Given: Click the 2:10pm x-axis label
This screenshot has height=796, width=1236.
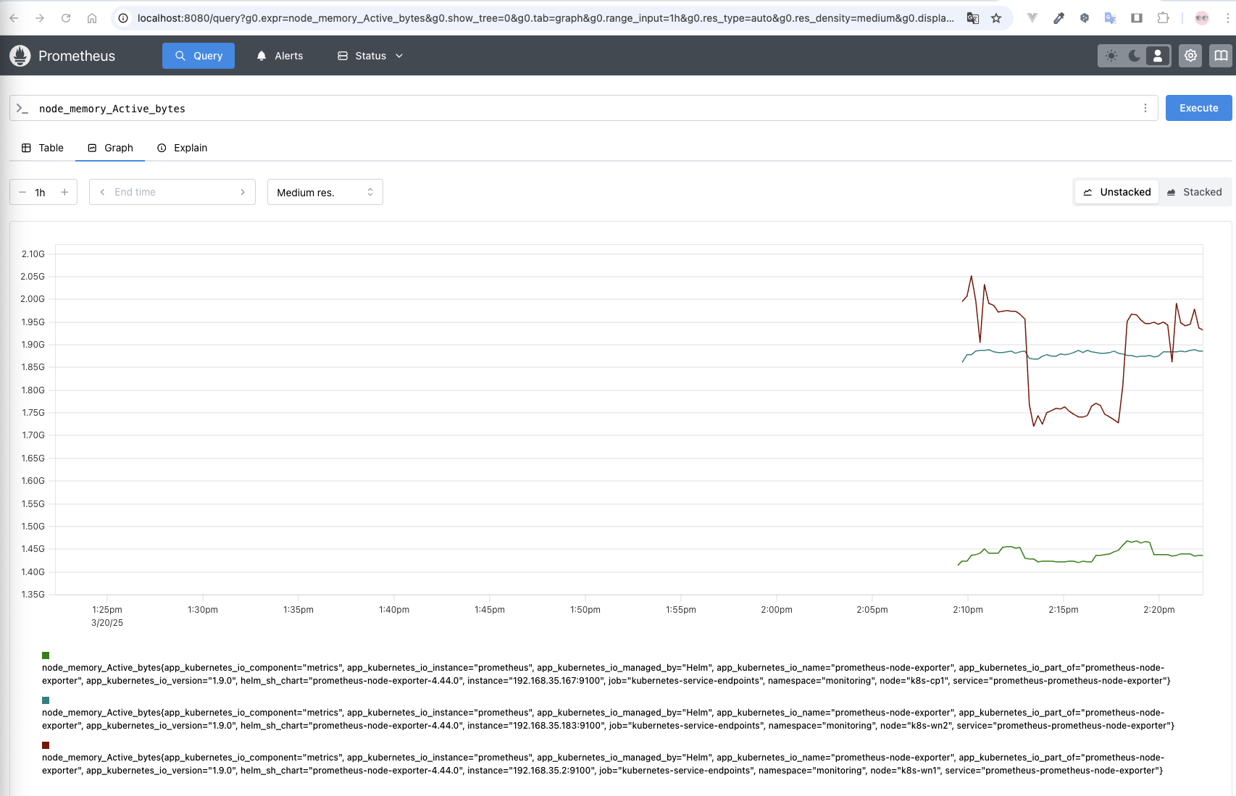Looking at the screenshot, I should [x=968, y=610].
